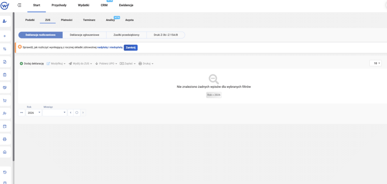Screen dimensions: 387x184
Task: Open the Drukuj dropdown
Action: click(x=146, y=64)
